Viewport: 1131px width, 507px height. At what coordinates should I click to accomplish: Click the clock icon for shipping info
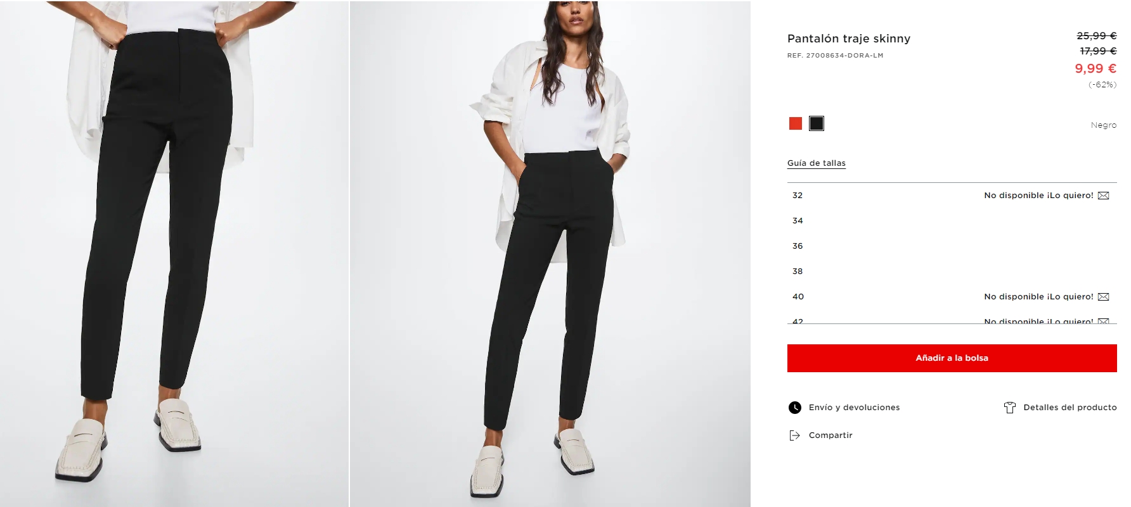click(794, 408)
